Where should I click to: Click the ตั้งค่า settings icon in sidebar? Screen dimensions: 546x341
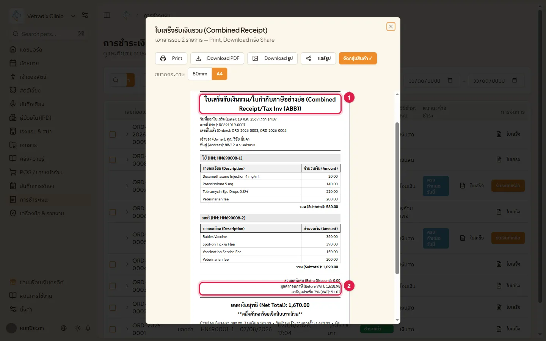click(x=13, y=309)
